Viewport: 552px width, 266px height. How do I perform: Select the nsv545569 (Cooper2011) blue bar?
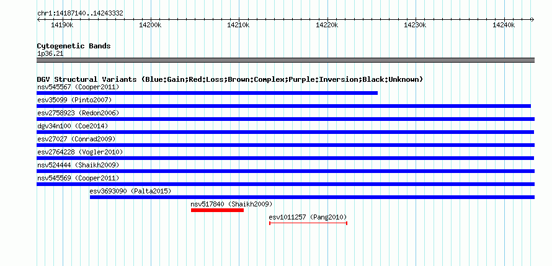point(285,184)
